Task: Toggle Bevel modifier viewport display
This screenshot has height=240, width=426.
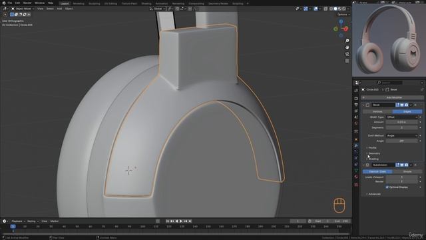Action: pyautogui.click(x=402, y=105)
